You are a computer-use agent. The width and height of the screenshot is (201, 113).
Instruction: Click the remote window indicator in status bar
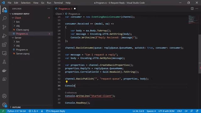(3, 111)
